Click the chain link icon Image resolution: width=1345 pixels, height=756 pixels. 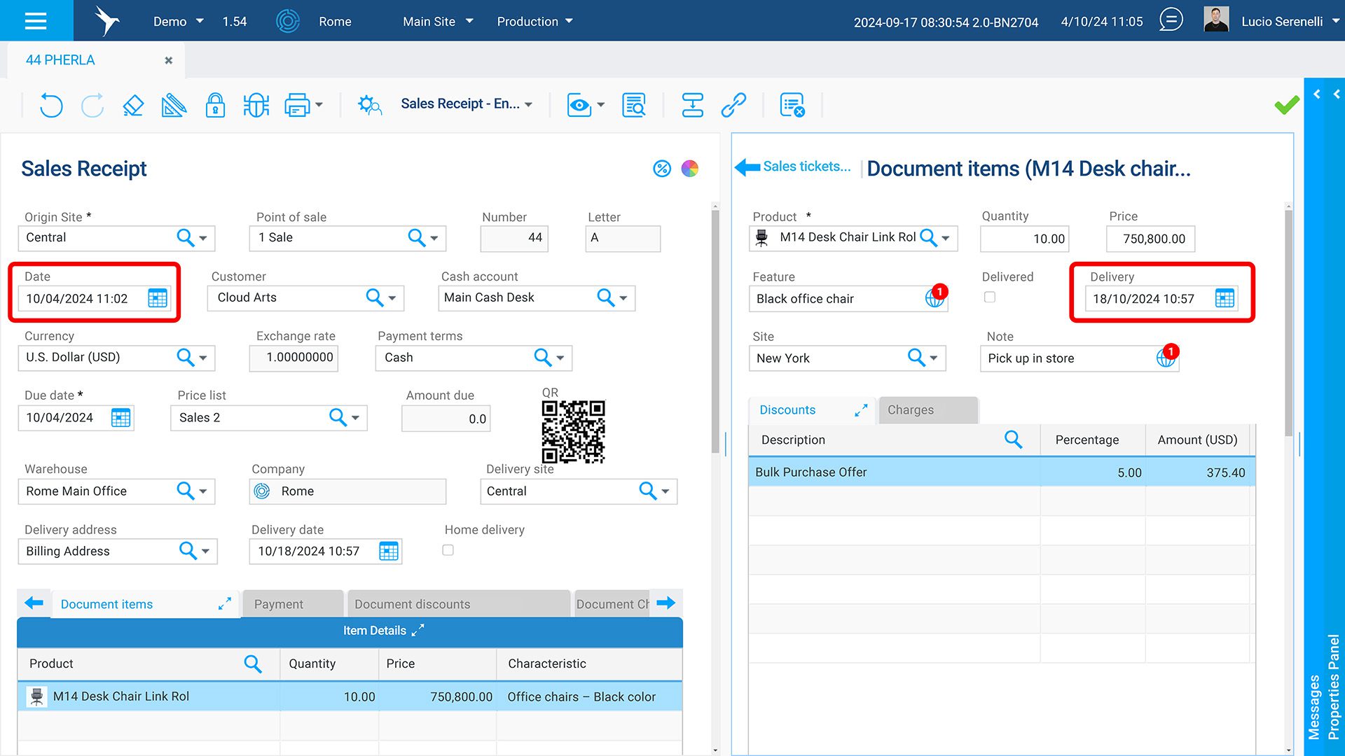[733, 106]
